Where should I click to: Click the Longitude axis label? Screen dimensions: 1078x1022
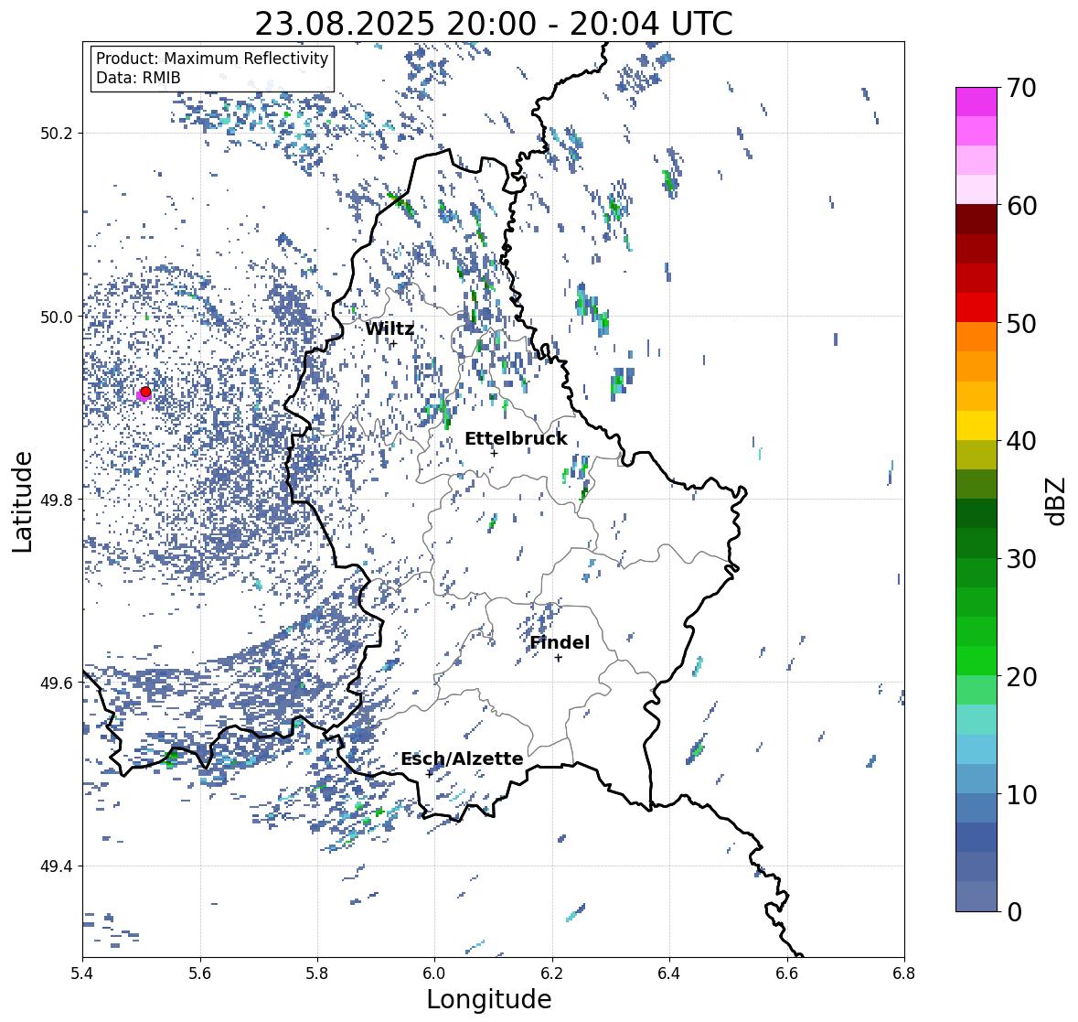pos(489,999)
